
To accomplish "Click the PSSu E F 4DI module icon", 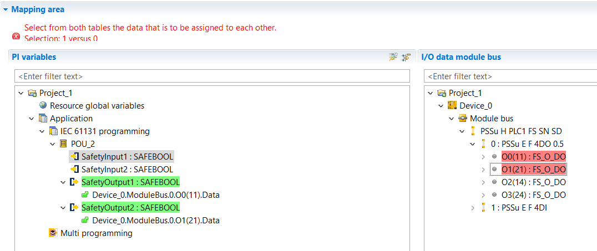I will 484,208.
